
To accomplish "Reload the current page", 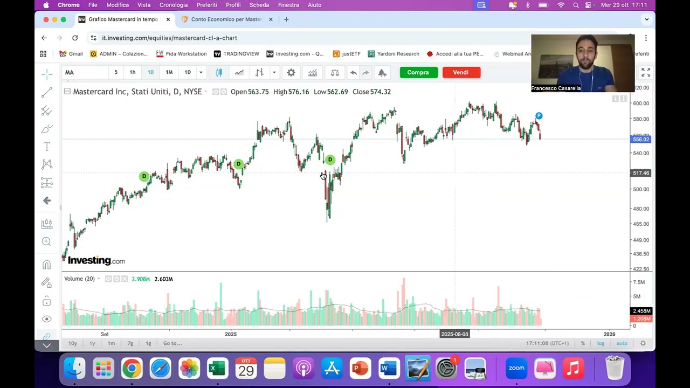I will click(x=75, y=38).
